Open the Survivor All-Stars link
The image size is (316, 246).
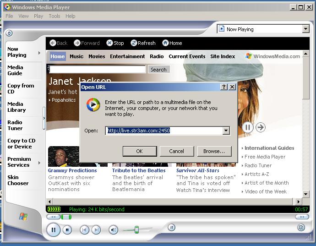point(198,170)
